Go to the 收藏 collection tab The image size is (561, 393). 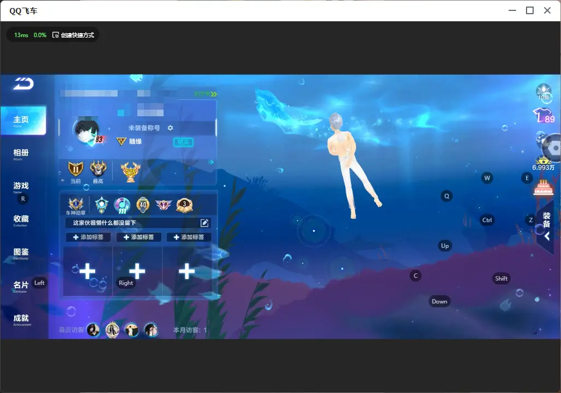pos(21,220)
